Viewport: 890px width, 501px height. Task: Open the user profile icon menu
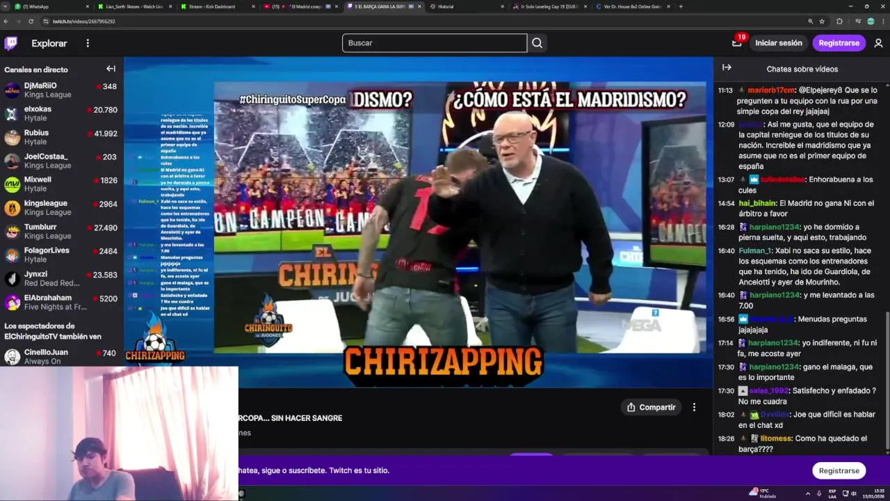878,43
